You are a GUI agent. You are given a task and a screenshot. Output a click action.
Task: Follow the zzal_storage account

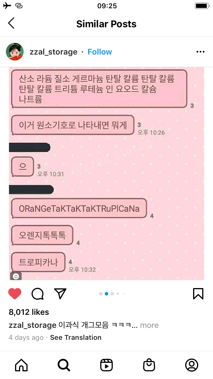click(x=100, y=52)
